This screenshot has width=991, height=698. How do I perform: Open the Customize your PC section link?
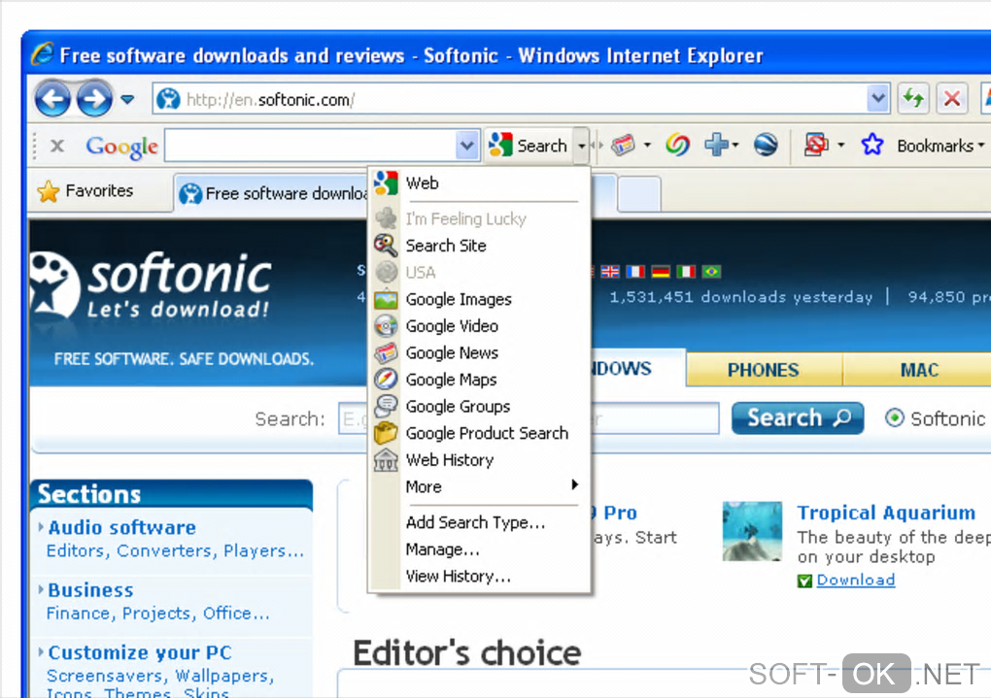(x=140, y=652)
